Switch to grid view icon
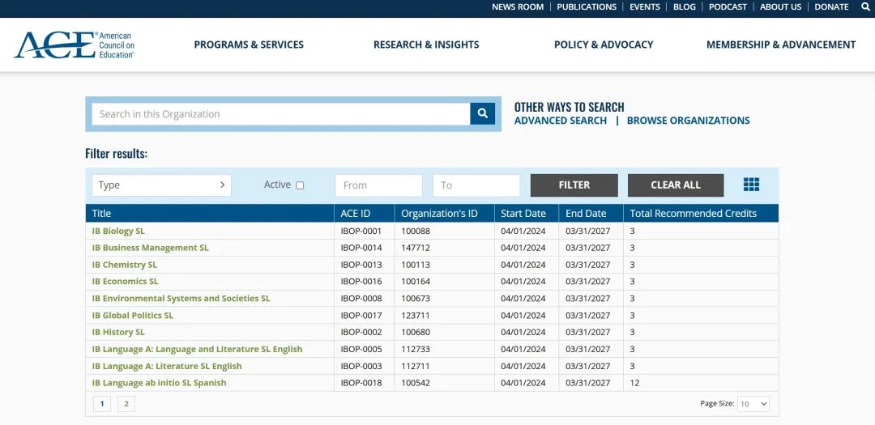875x425 pixels. pos(751,185)
